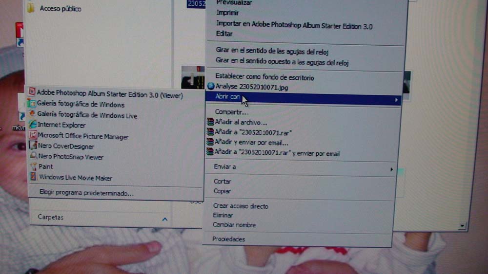Click WinRAR icon beside Añadir y enviar por email
Image resolution: width=488 pixels, height=274 pixels.
(x=210, y=142)
